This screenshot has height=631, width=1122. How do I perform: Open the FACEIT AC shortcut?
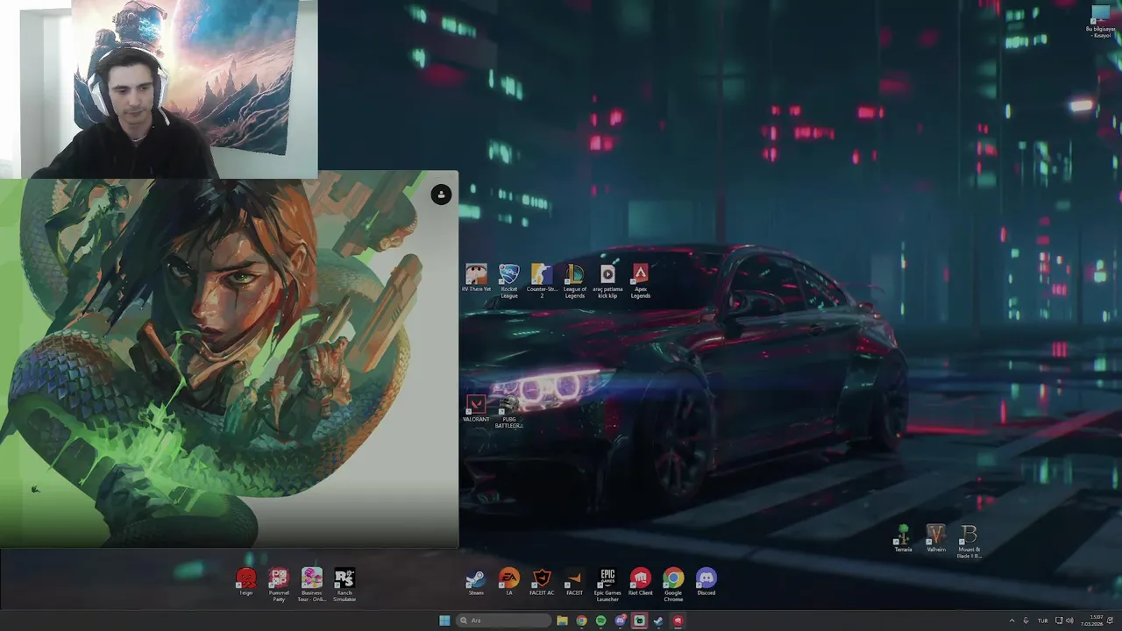tap(542, 582)
